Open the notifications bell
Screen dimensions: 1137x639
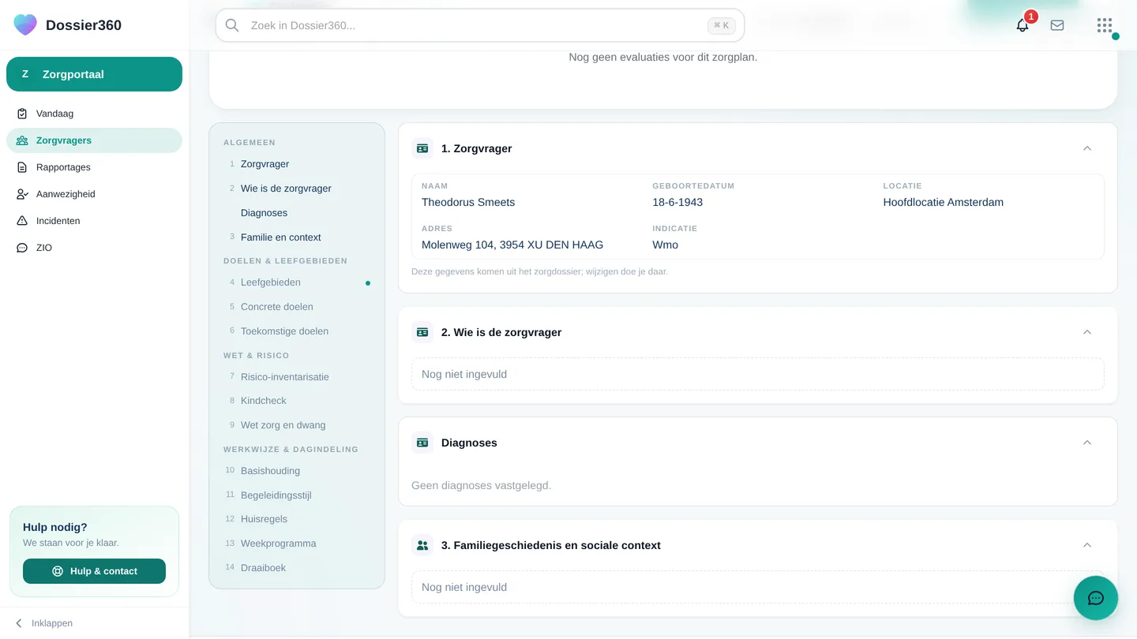point(1023,25)
